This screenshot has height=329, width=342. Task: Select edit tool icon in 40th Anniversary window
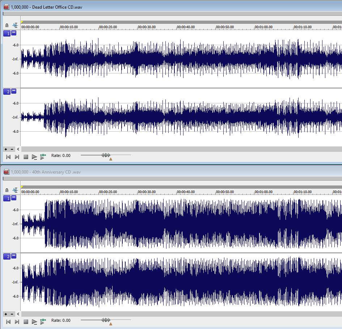(x=15, y=190)
